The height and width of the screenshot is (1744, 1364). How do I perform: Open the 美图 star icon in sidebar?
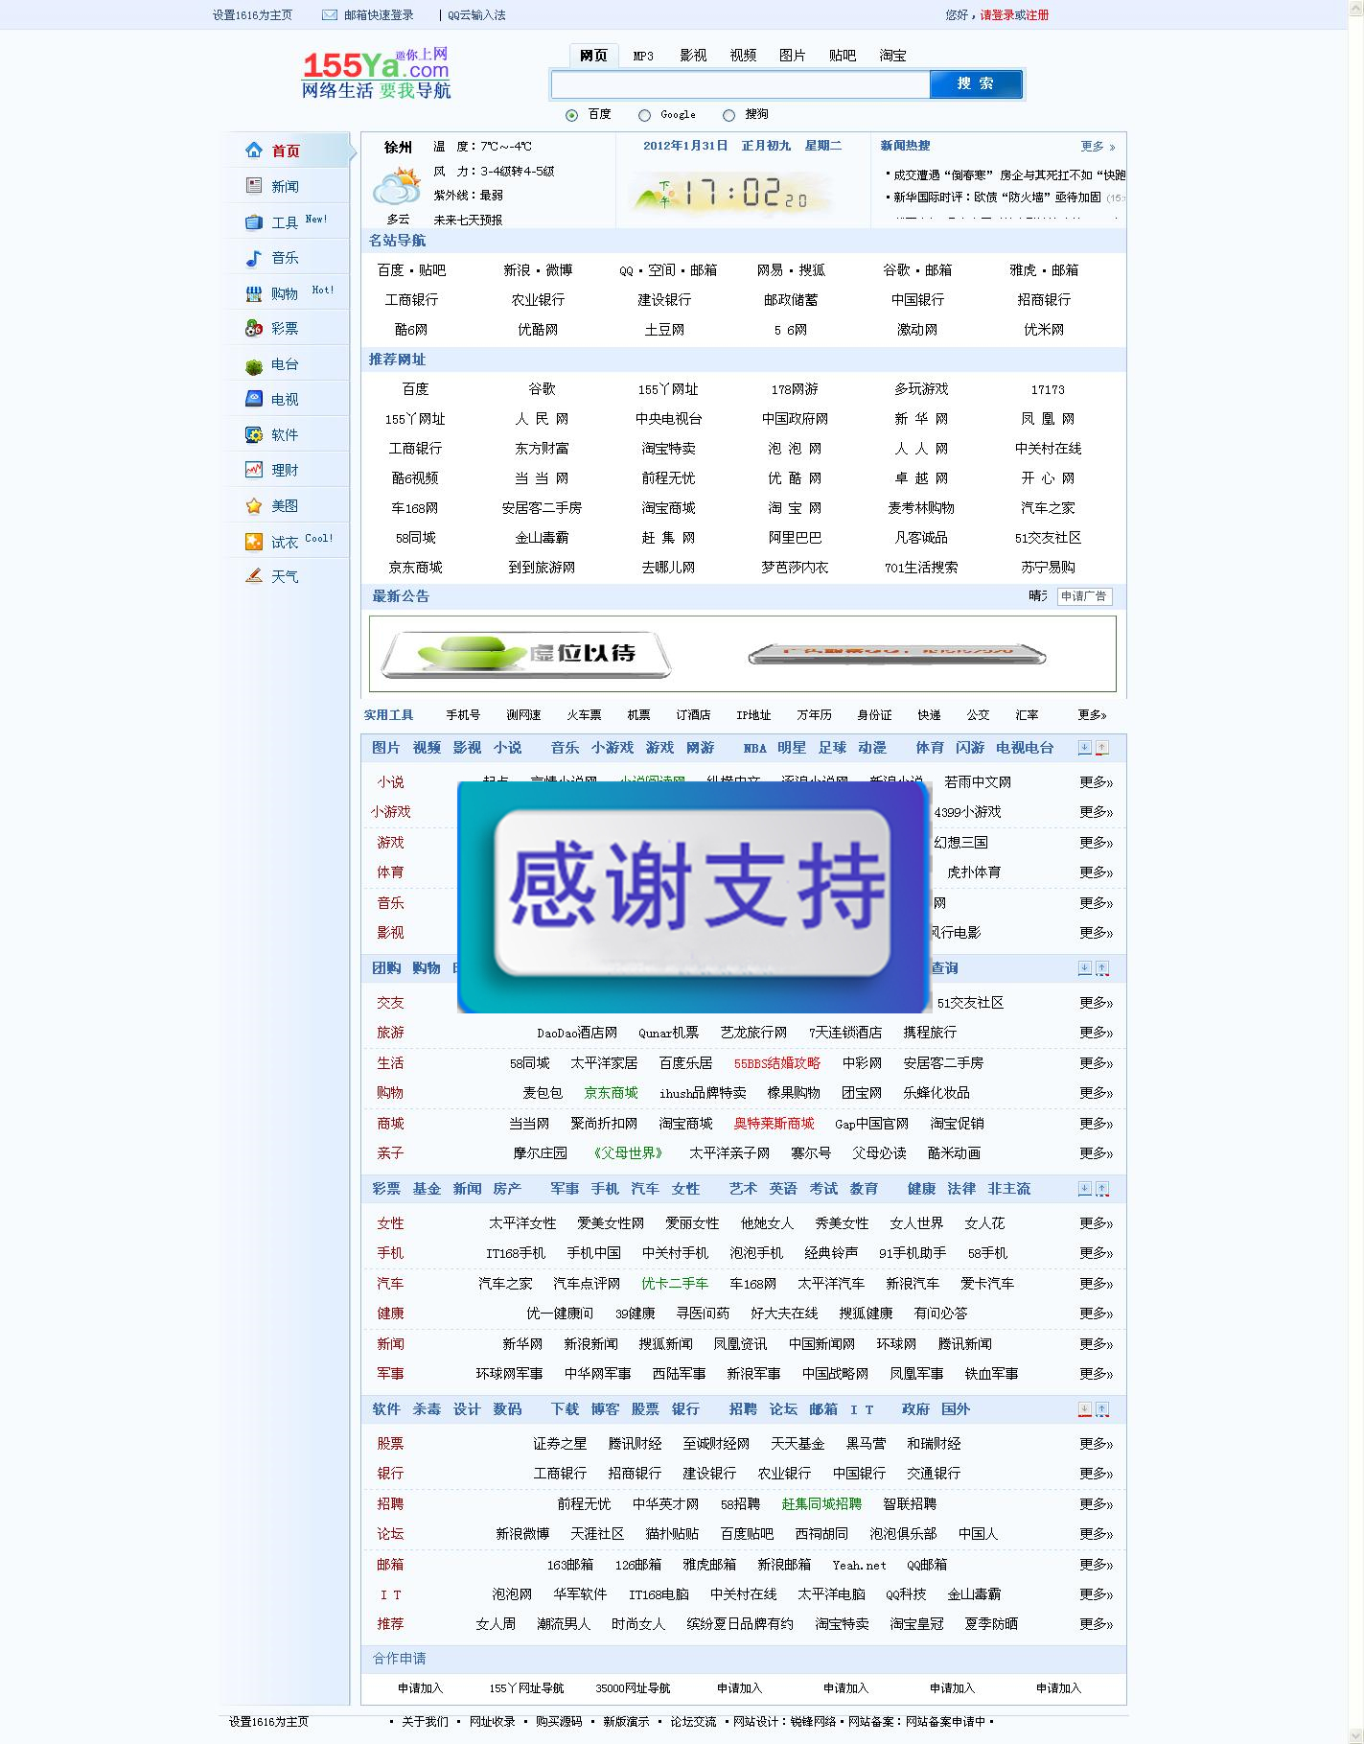(x=254, y=505)
